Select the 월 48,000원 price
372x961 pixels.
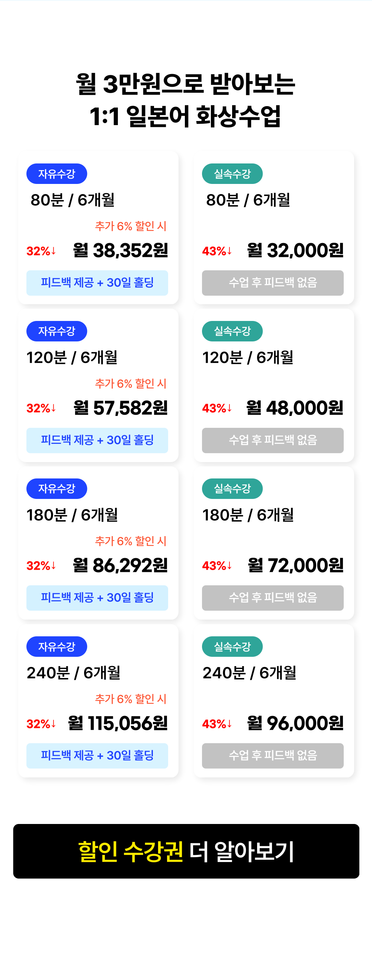(x=295, y=408)
